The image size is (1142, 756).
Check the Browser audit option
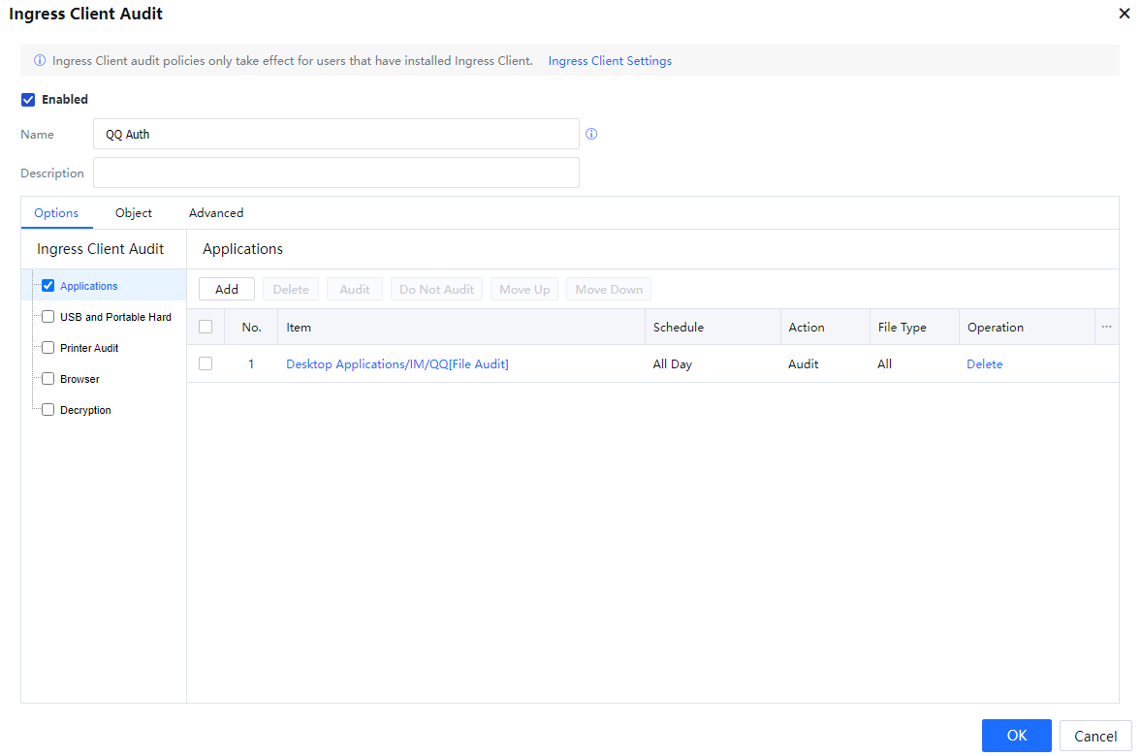point(48,379)
